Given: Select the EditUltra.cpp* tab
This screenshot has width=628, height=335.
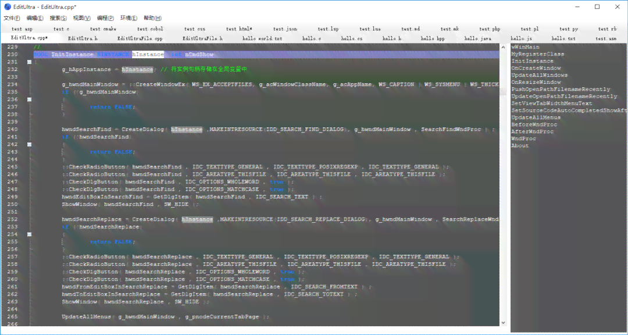Looking at the screenshot, I should 29,38.
